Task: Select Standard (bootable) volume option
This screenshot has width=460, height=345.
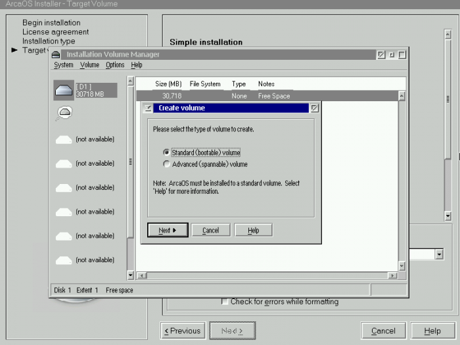Action: click(167, 152)
